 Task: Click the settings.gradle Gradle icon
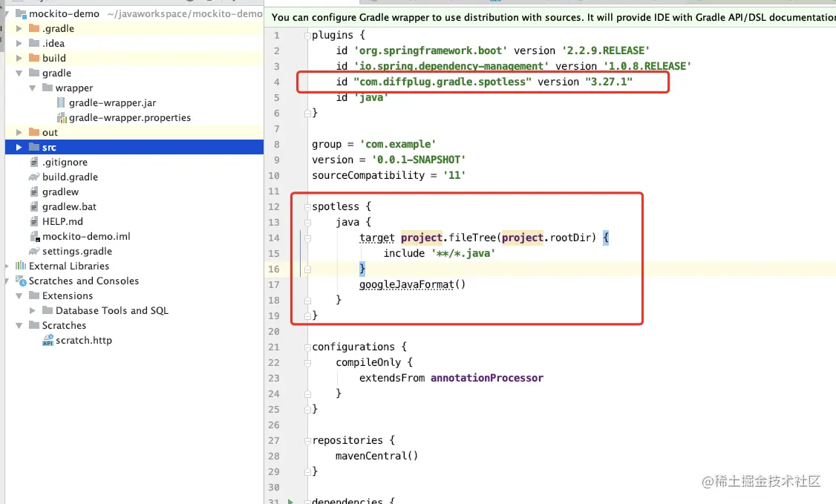[x=34, y=252]
